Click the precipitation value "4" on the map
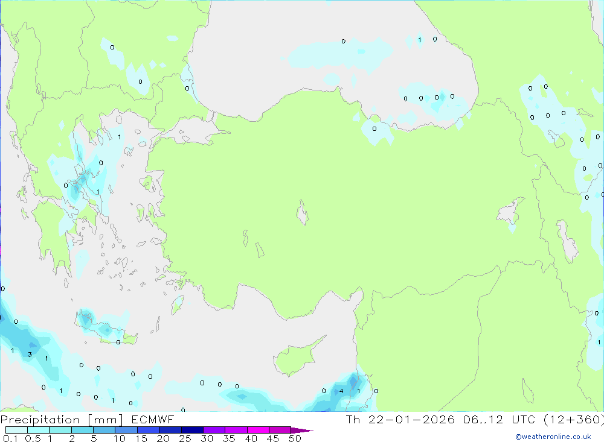This screenshot has width=604, height=442. (341, 391)
